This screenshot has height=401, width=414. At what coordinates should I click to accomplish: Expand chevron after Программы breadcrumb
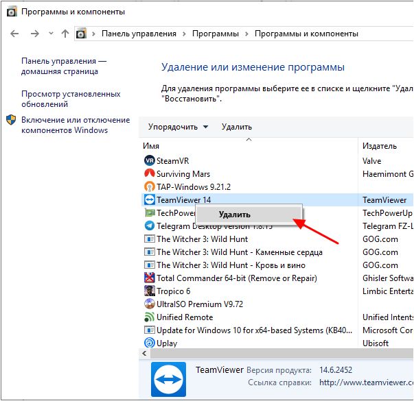point(246,34)
